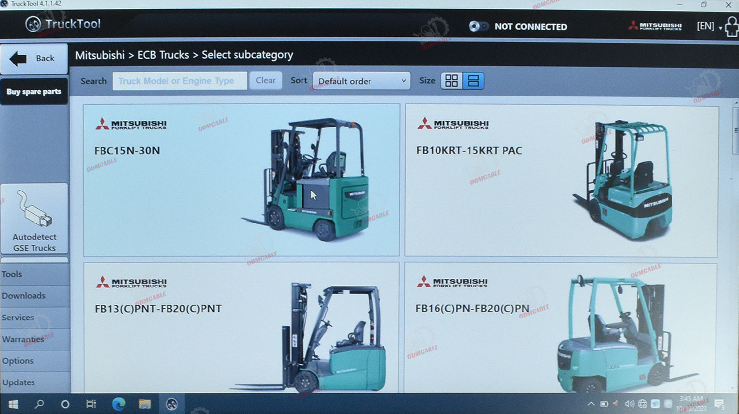Click the network globe tray icon

click(642, 404)
